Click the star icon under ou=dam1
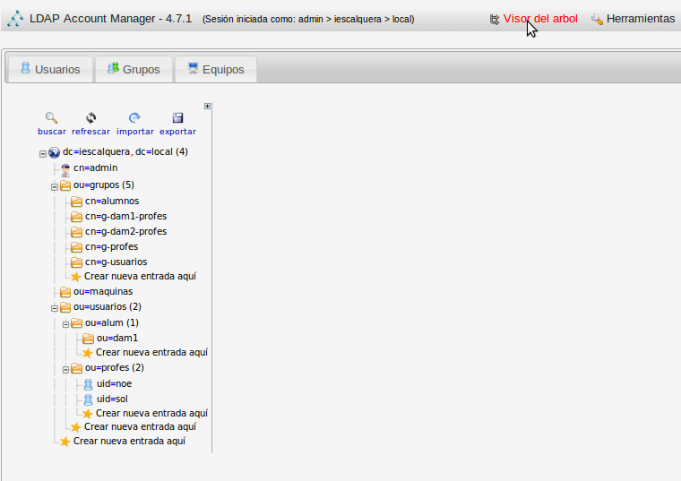 click(x=88, y=353)
